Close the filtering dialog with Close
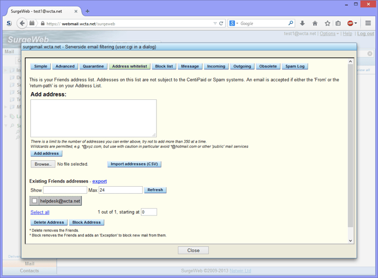This screenshot has height=278, width=378. pos(193,250)
